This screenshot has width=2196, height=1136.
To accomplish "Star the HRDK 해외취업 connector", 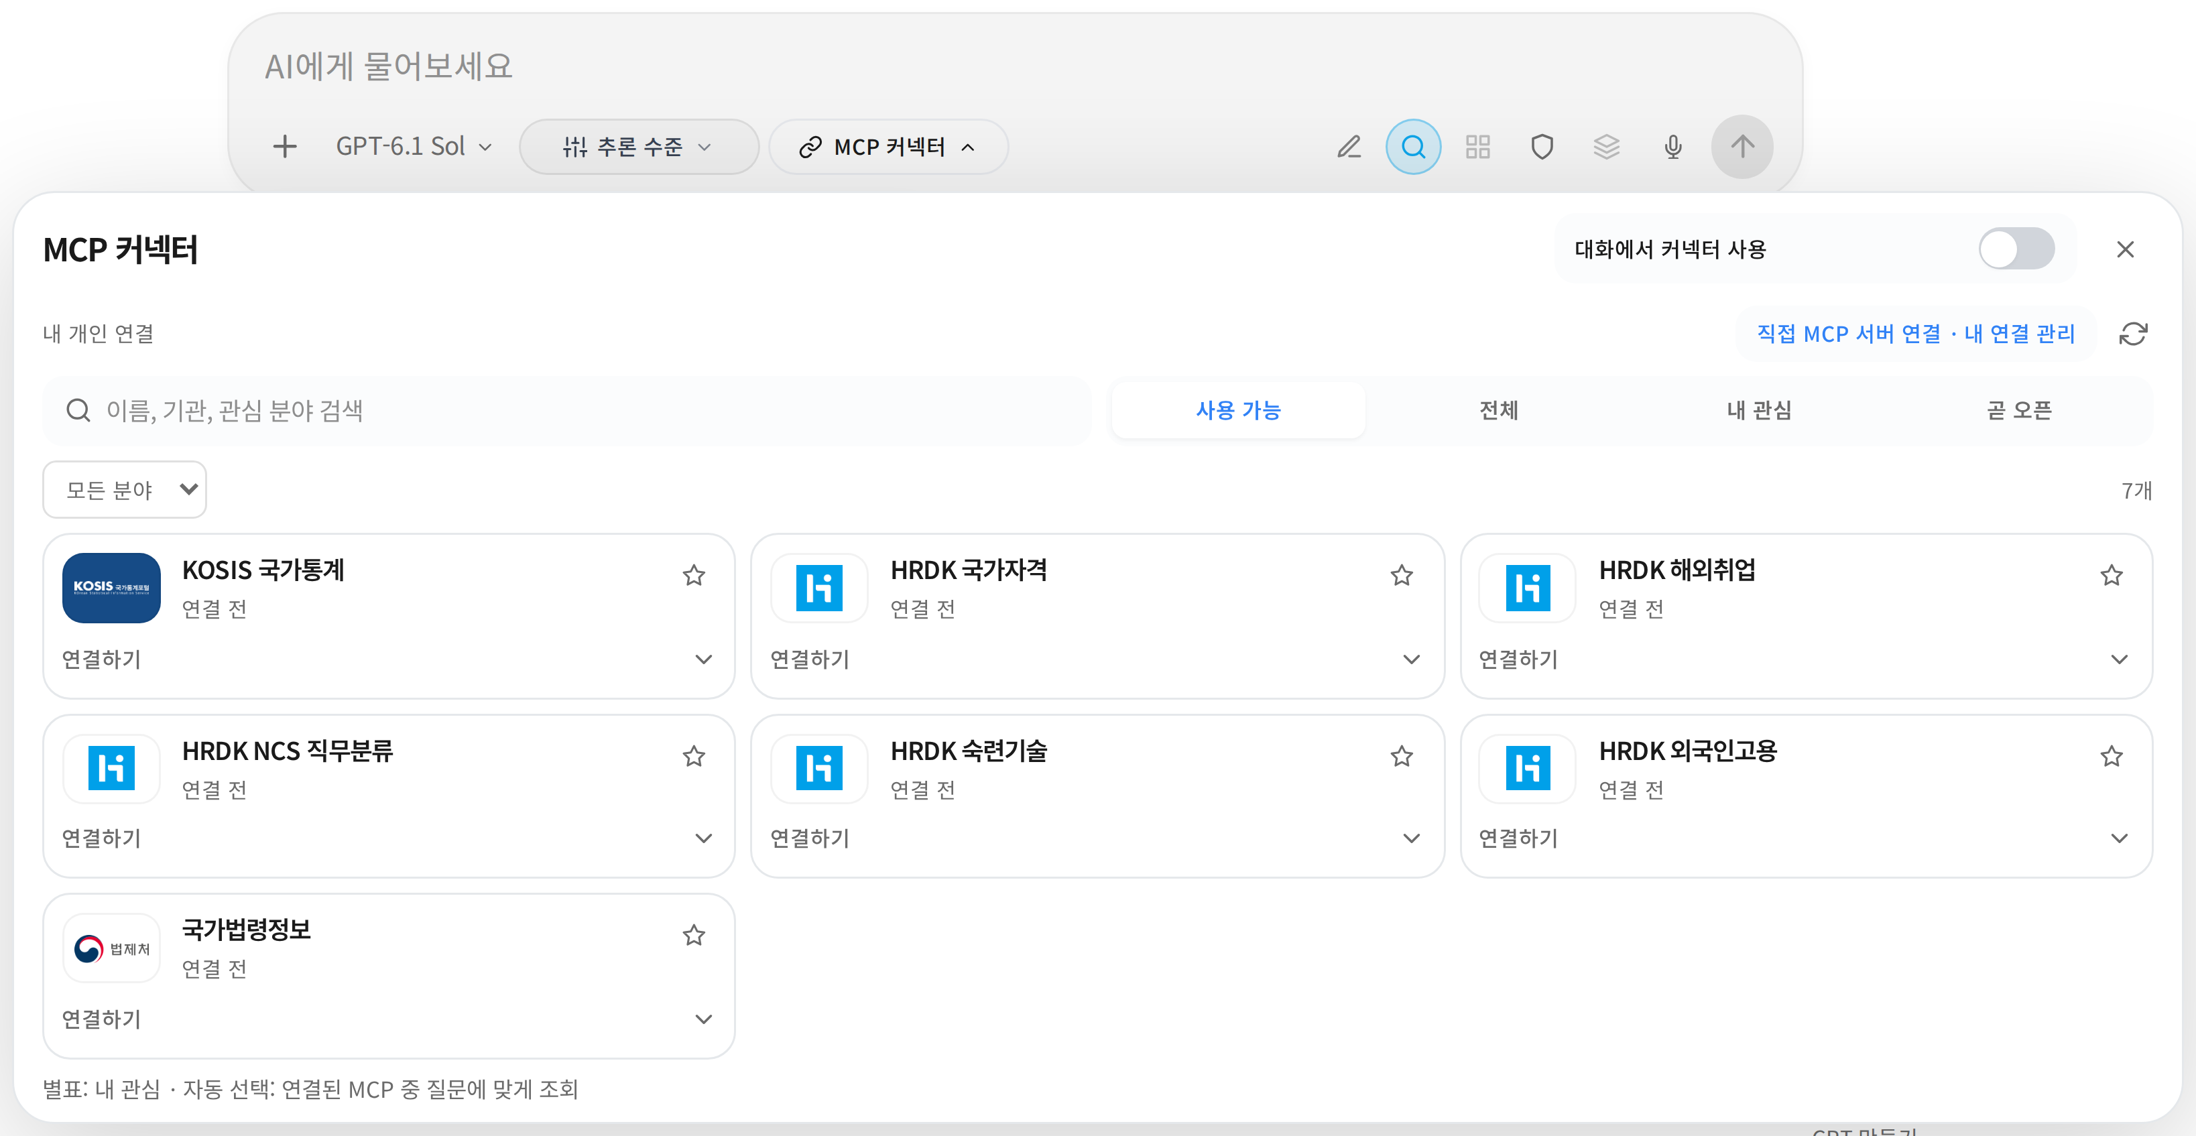I will (2111, 575).
